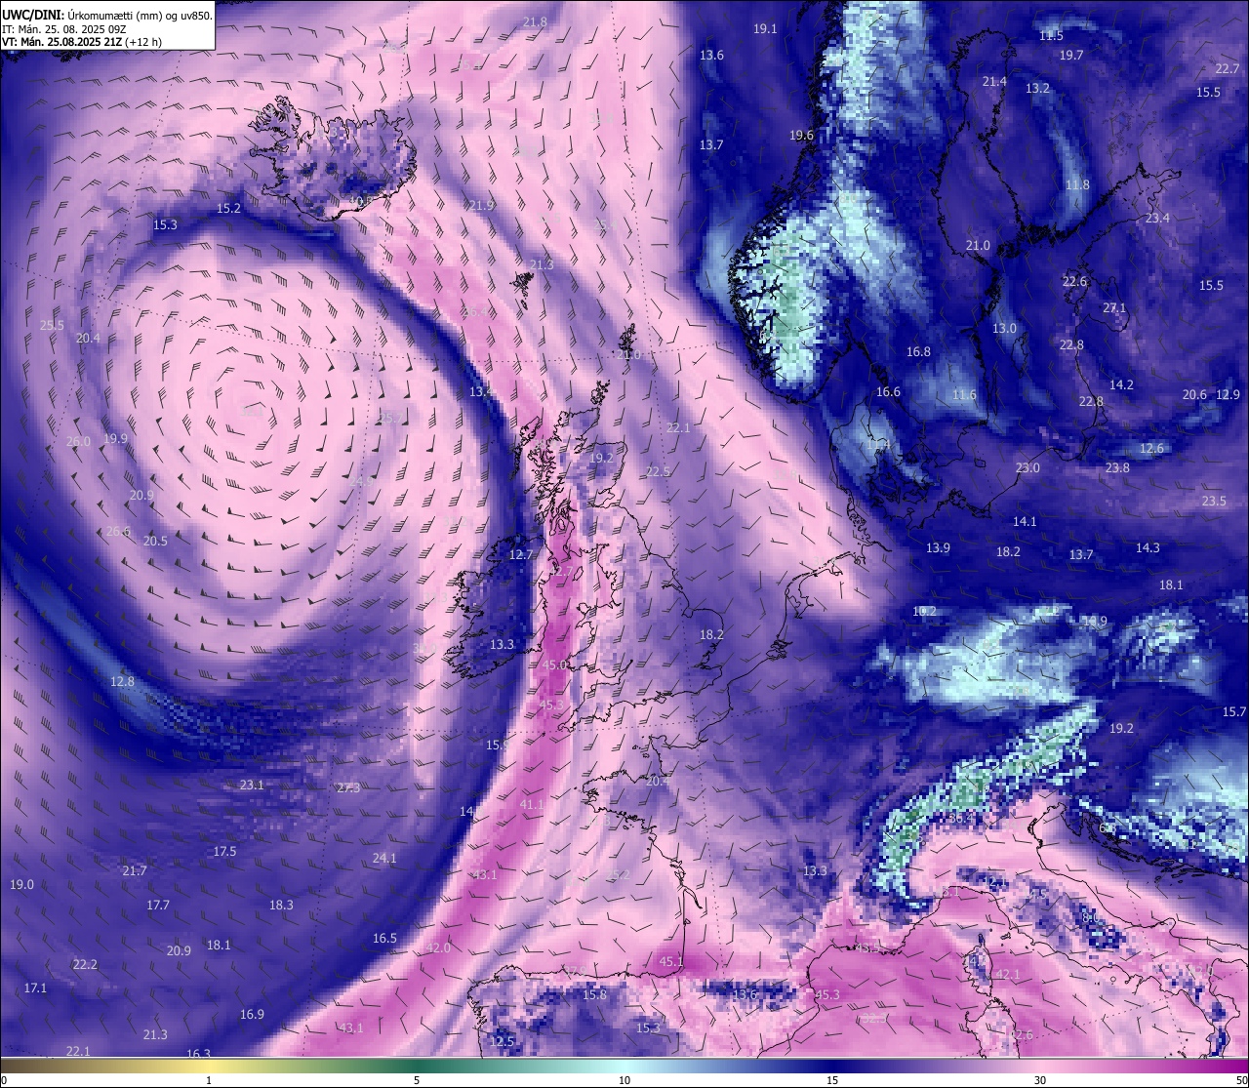Click the map value 20.5
Image resolution: width=1249 pixels, height=1088 pixels.
point(155,542)
